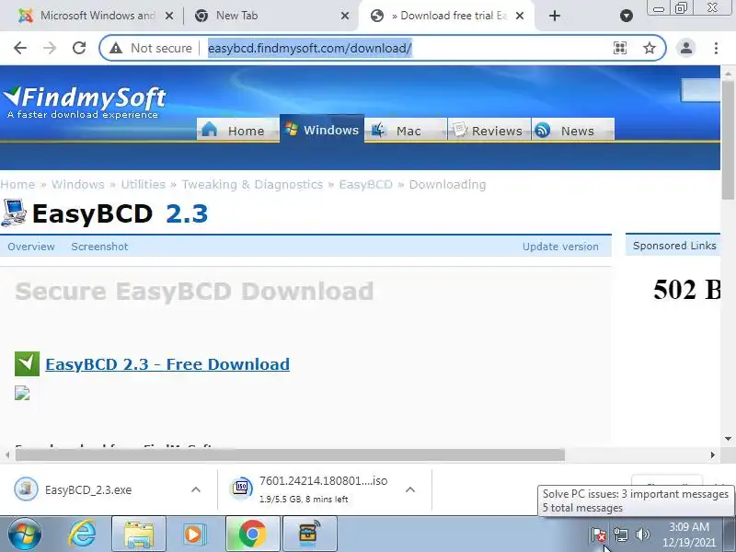This screenshot has width=736, height=552.
Task: Click the Update version link
Action: [560, 247]
